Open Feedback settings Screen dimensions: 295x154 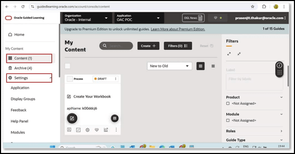click(x=18, y=110)
